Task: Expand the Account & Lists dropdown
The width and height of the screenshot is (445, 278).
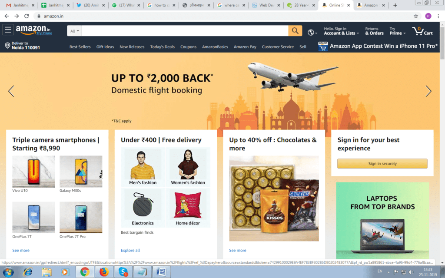Action: pos(342,31)
